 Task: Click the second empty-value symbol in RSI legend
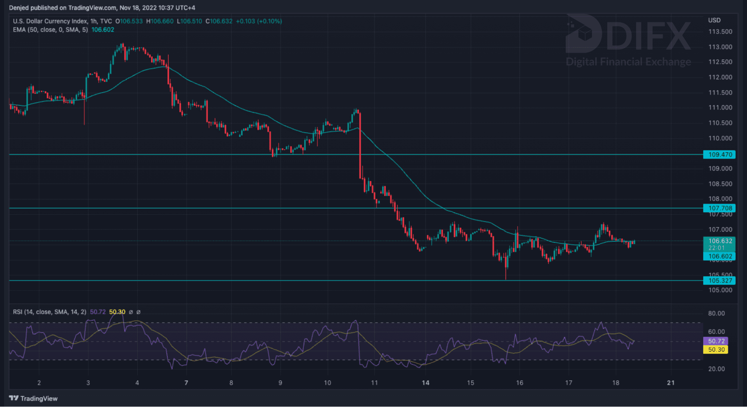pos(138,312)
